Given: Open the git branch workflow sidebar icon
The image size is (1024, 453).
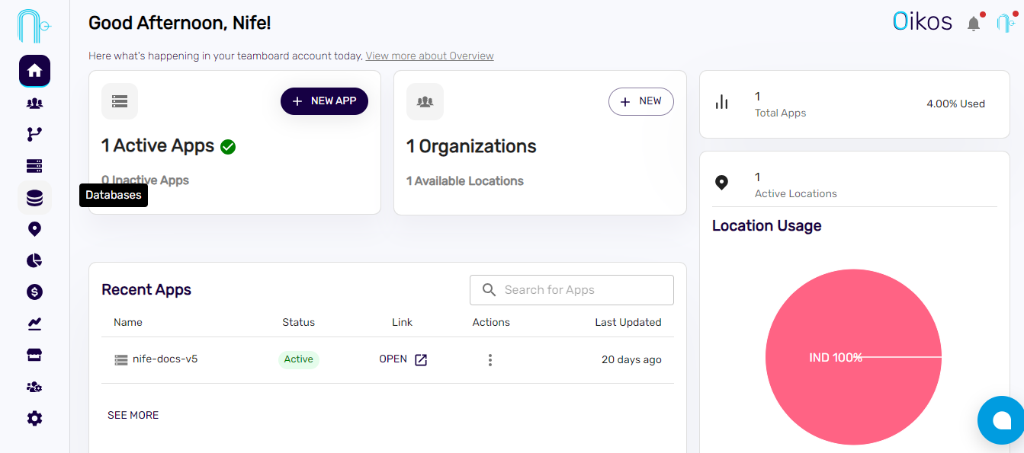Looking at the screenshot, I should (x=34, y=135).
